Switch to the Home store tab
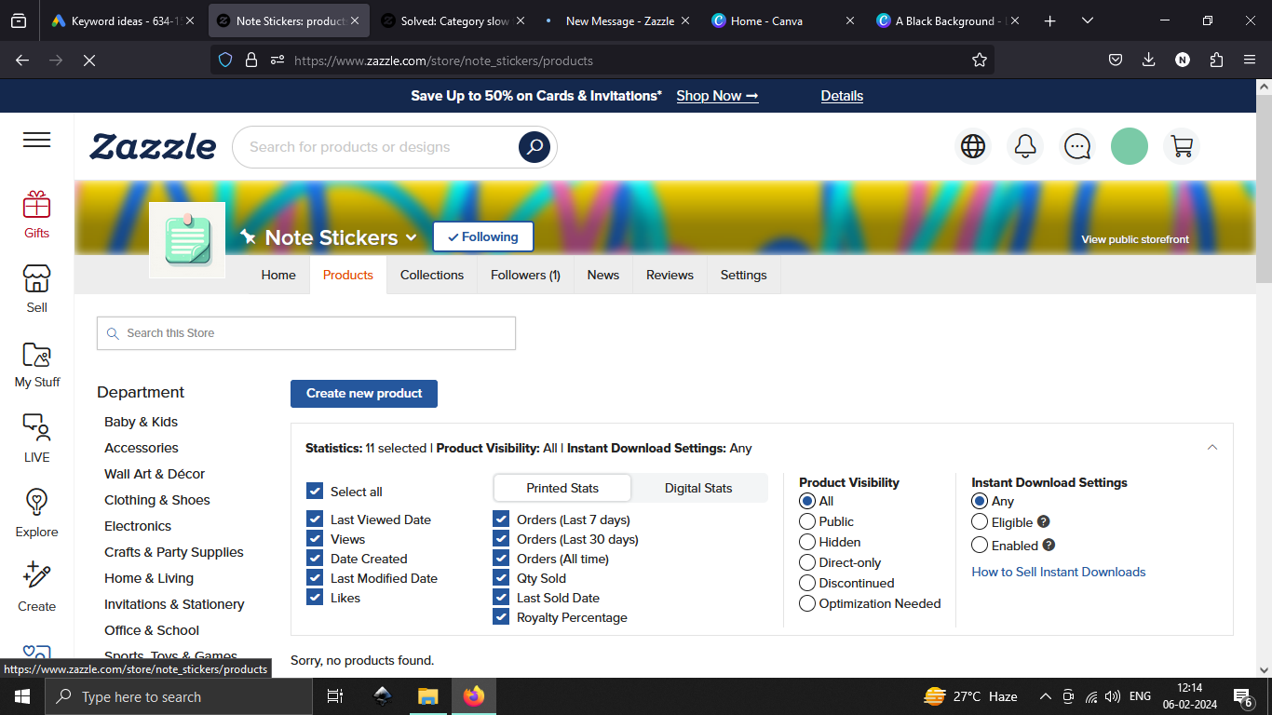The image size is (1272, 715). pos(278,275)
